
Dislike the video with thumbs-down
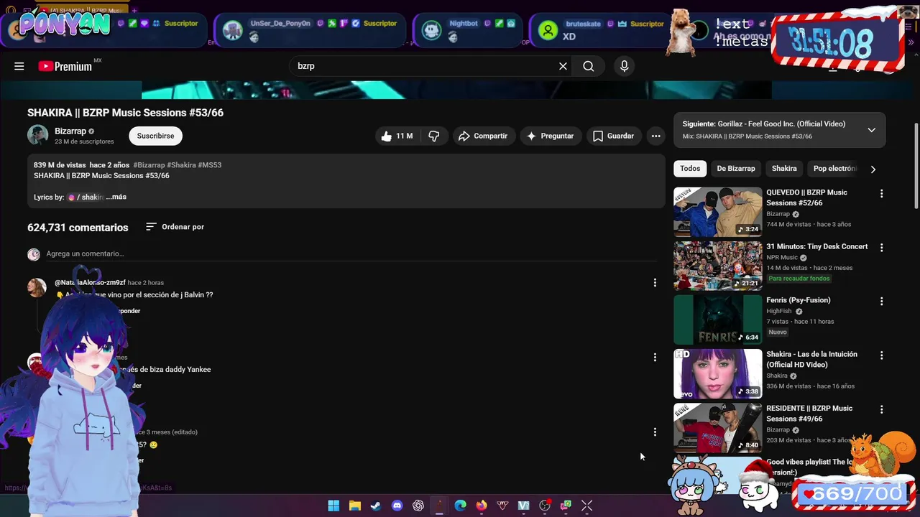[434, 136]
